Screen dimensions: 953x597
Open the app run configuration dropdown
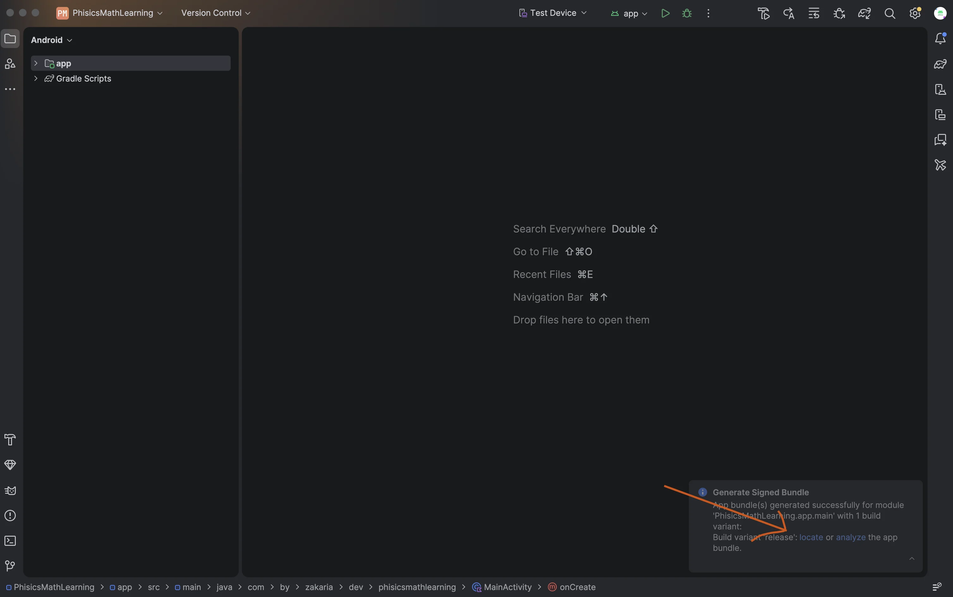coord(629,13)
